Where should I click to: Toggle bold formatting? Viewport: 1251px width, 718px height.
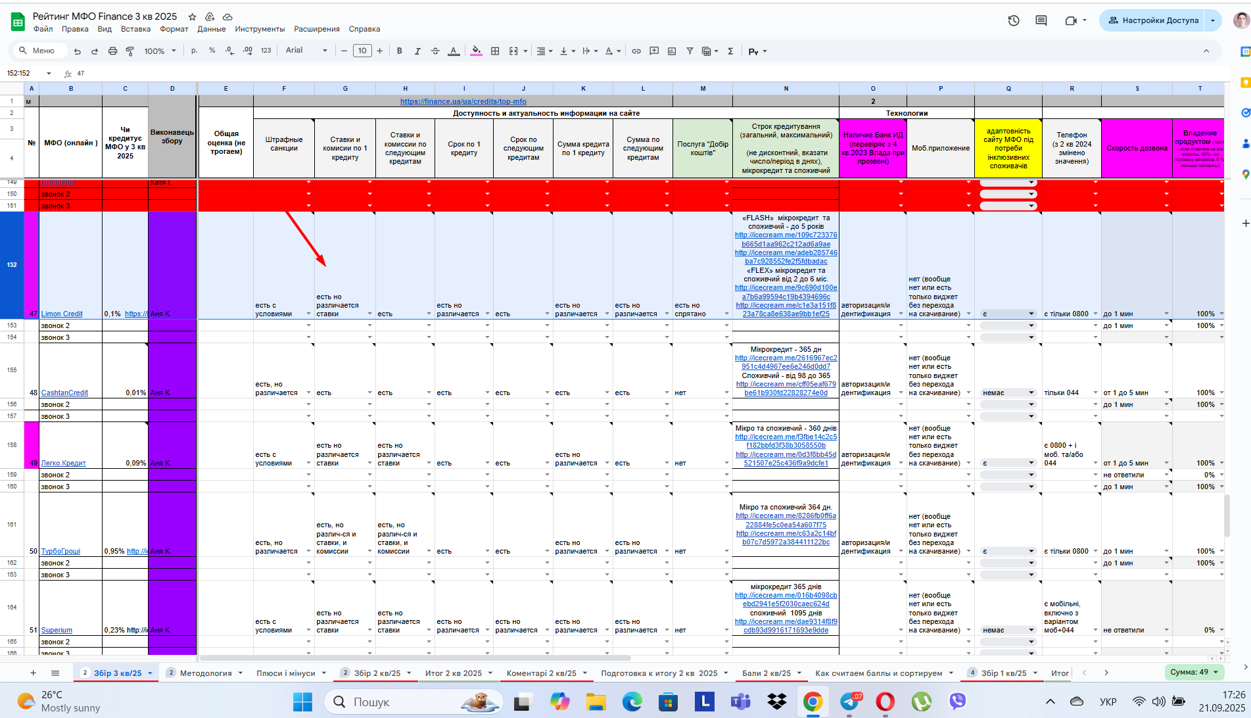399,51
